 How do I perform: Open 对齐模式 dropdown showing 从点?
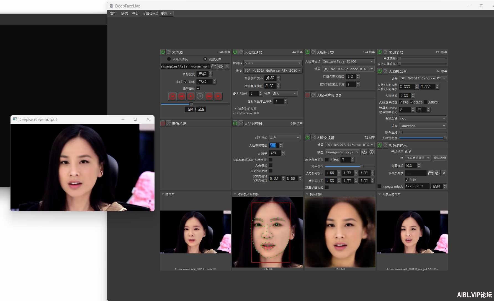point(285,137)
